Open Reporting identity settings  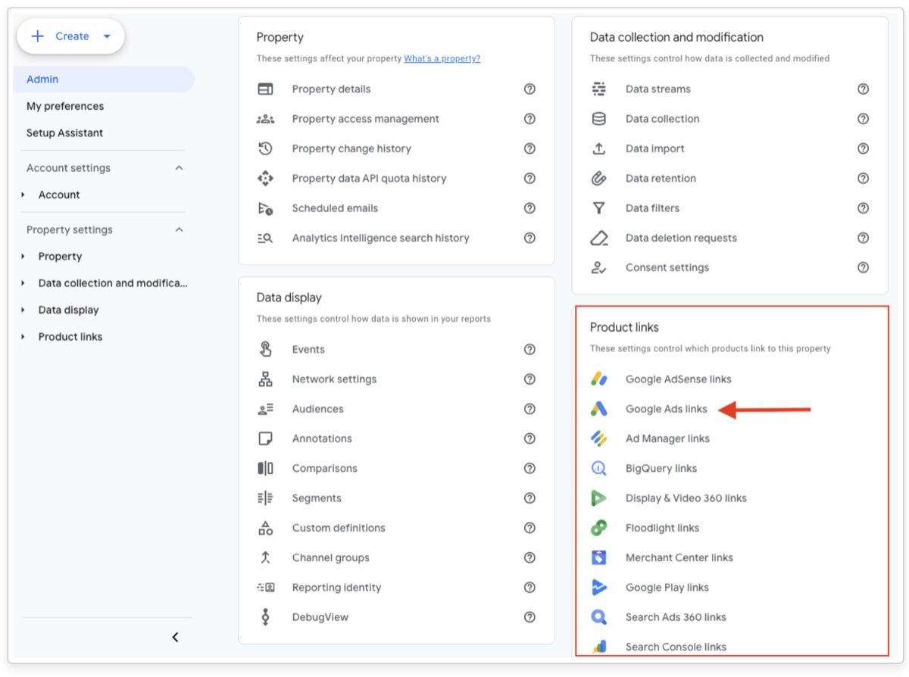(x=337, y=588)
